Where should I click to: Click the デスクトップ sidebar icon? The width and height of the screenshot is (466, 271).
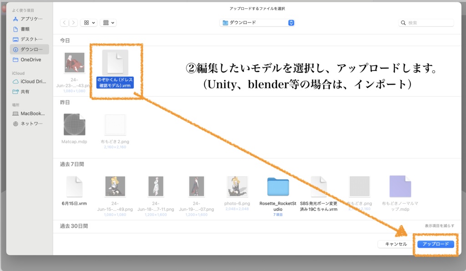(x=15, y=39)
